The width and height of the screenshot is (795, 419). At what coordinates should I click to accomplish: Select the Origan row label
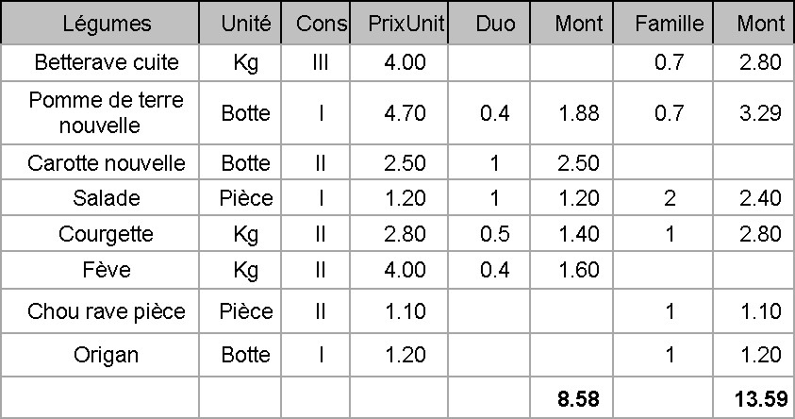point(106,355)
